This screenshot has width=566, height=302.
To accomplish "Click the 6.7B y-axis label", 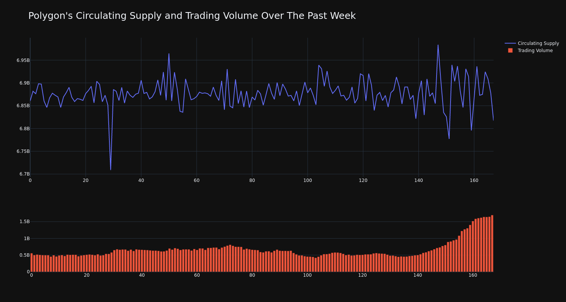I will pyautogui.click(x=25, y=174).
